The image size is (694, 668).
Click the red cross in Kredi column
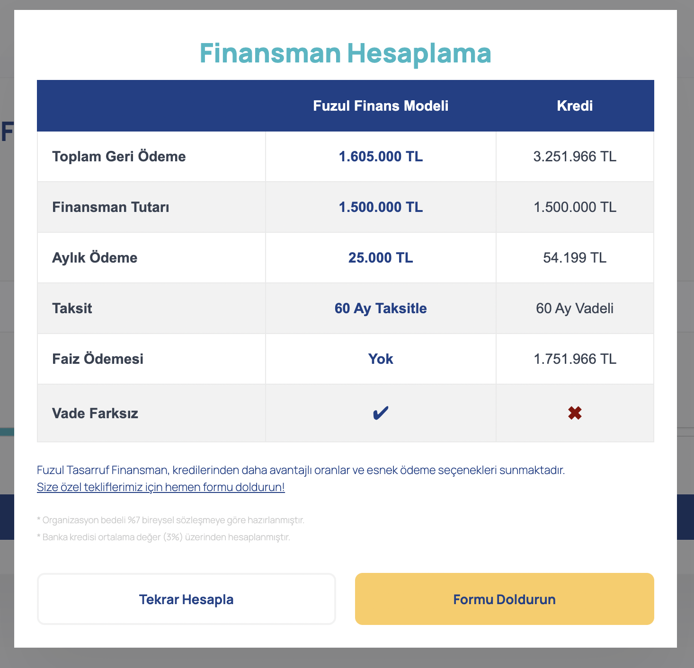(575, 413)
